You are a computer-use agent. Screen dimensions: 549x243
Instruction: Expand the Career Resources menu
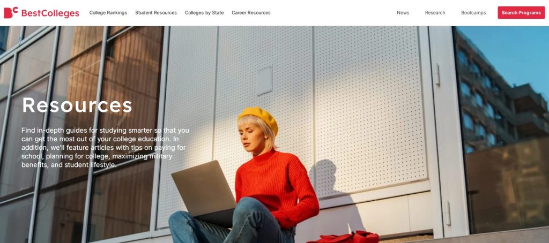(x=251, y=13)
